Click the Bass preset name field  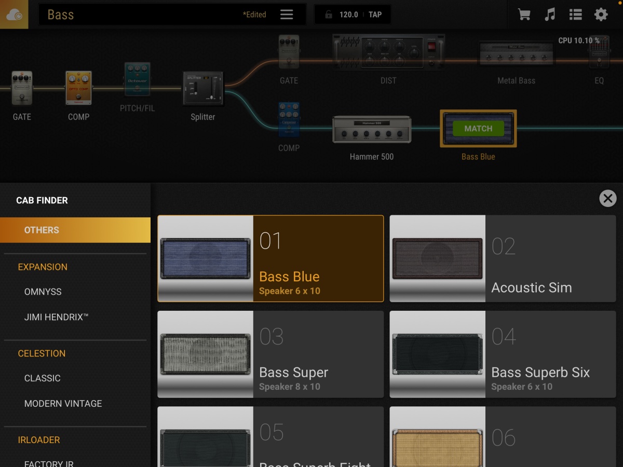(172, 15)
